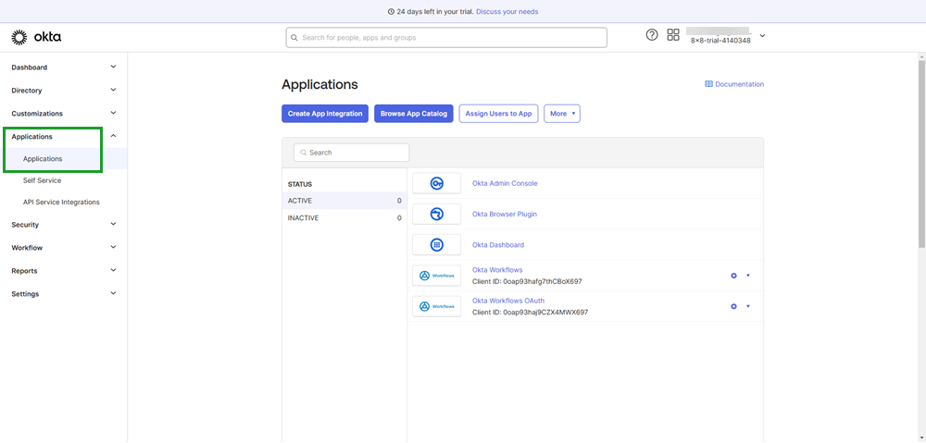926x443 pixels.
Task: Filter by ACTIVE status
Action: 344,201
